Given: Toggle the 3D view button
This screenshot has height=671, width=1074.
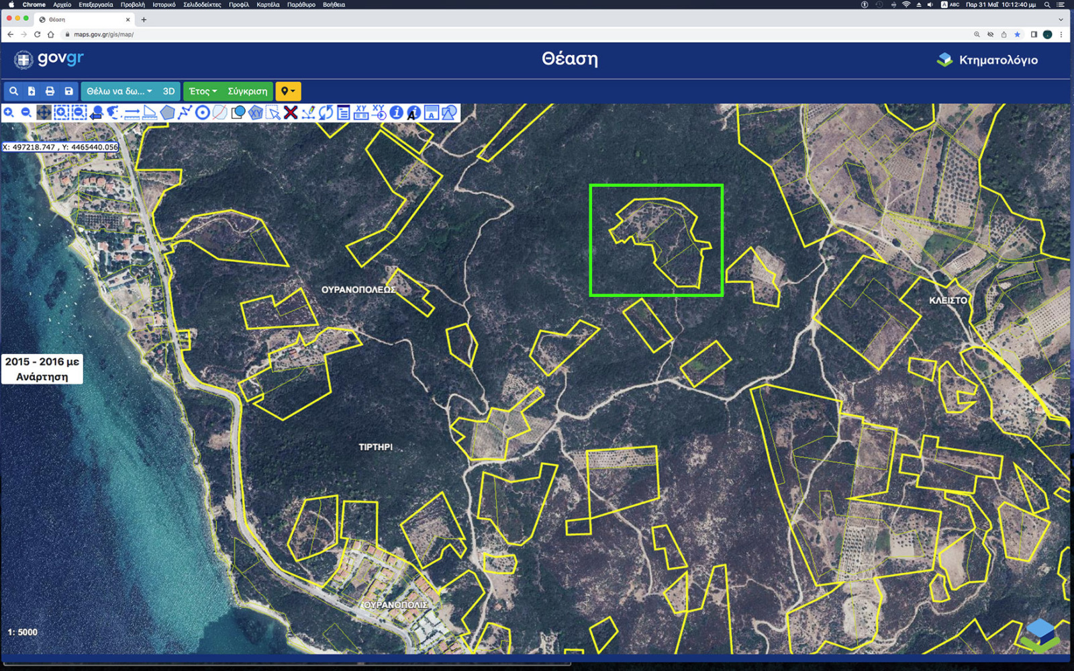Looking at the screenshot, I should (x=168, y=91).
